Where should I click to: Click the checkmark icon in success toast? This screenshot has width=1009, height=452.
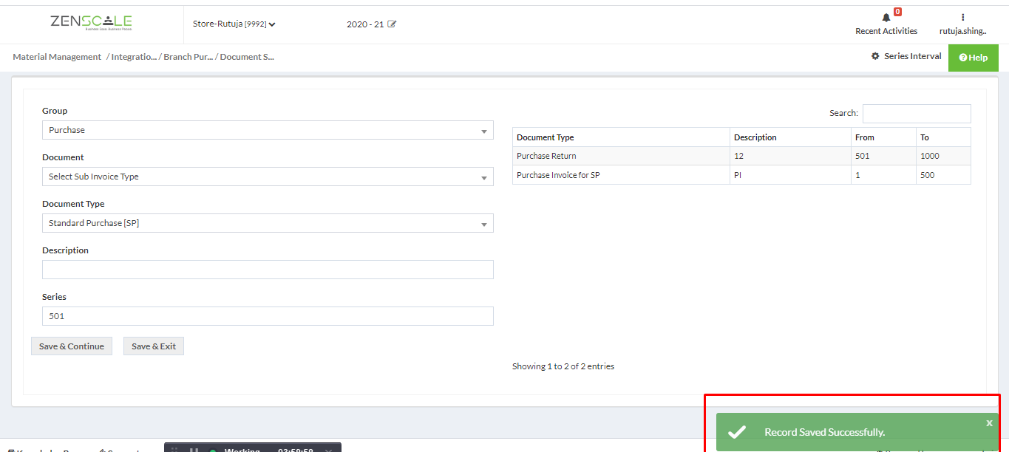pyautogui.click(x=737, y=432)
